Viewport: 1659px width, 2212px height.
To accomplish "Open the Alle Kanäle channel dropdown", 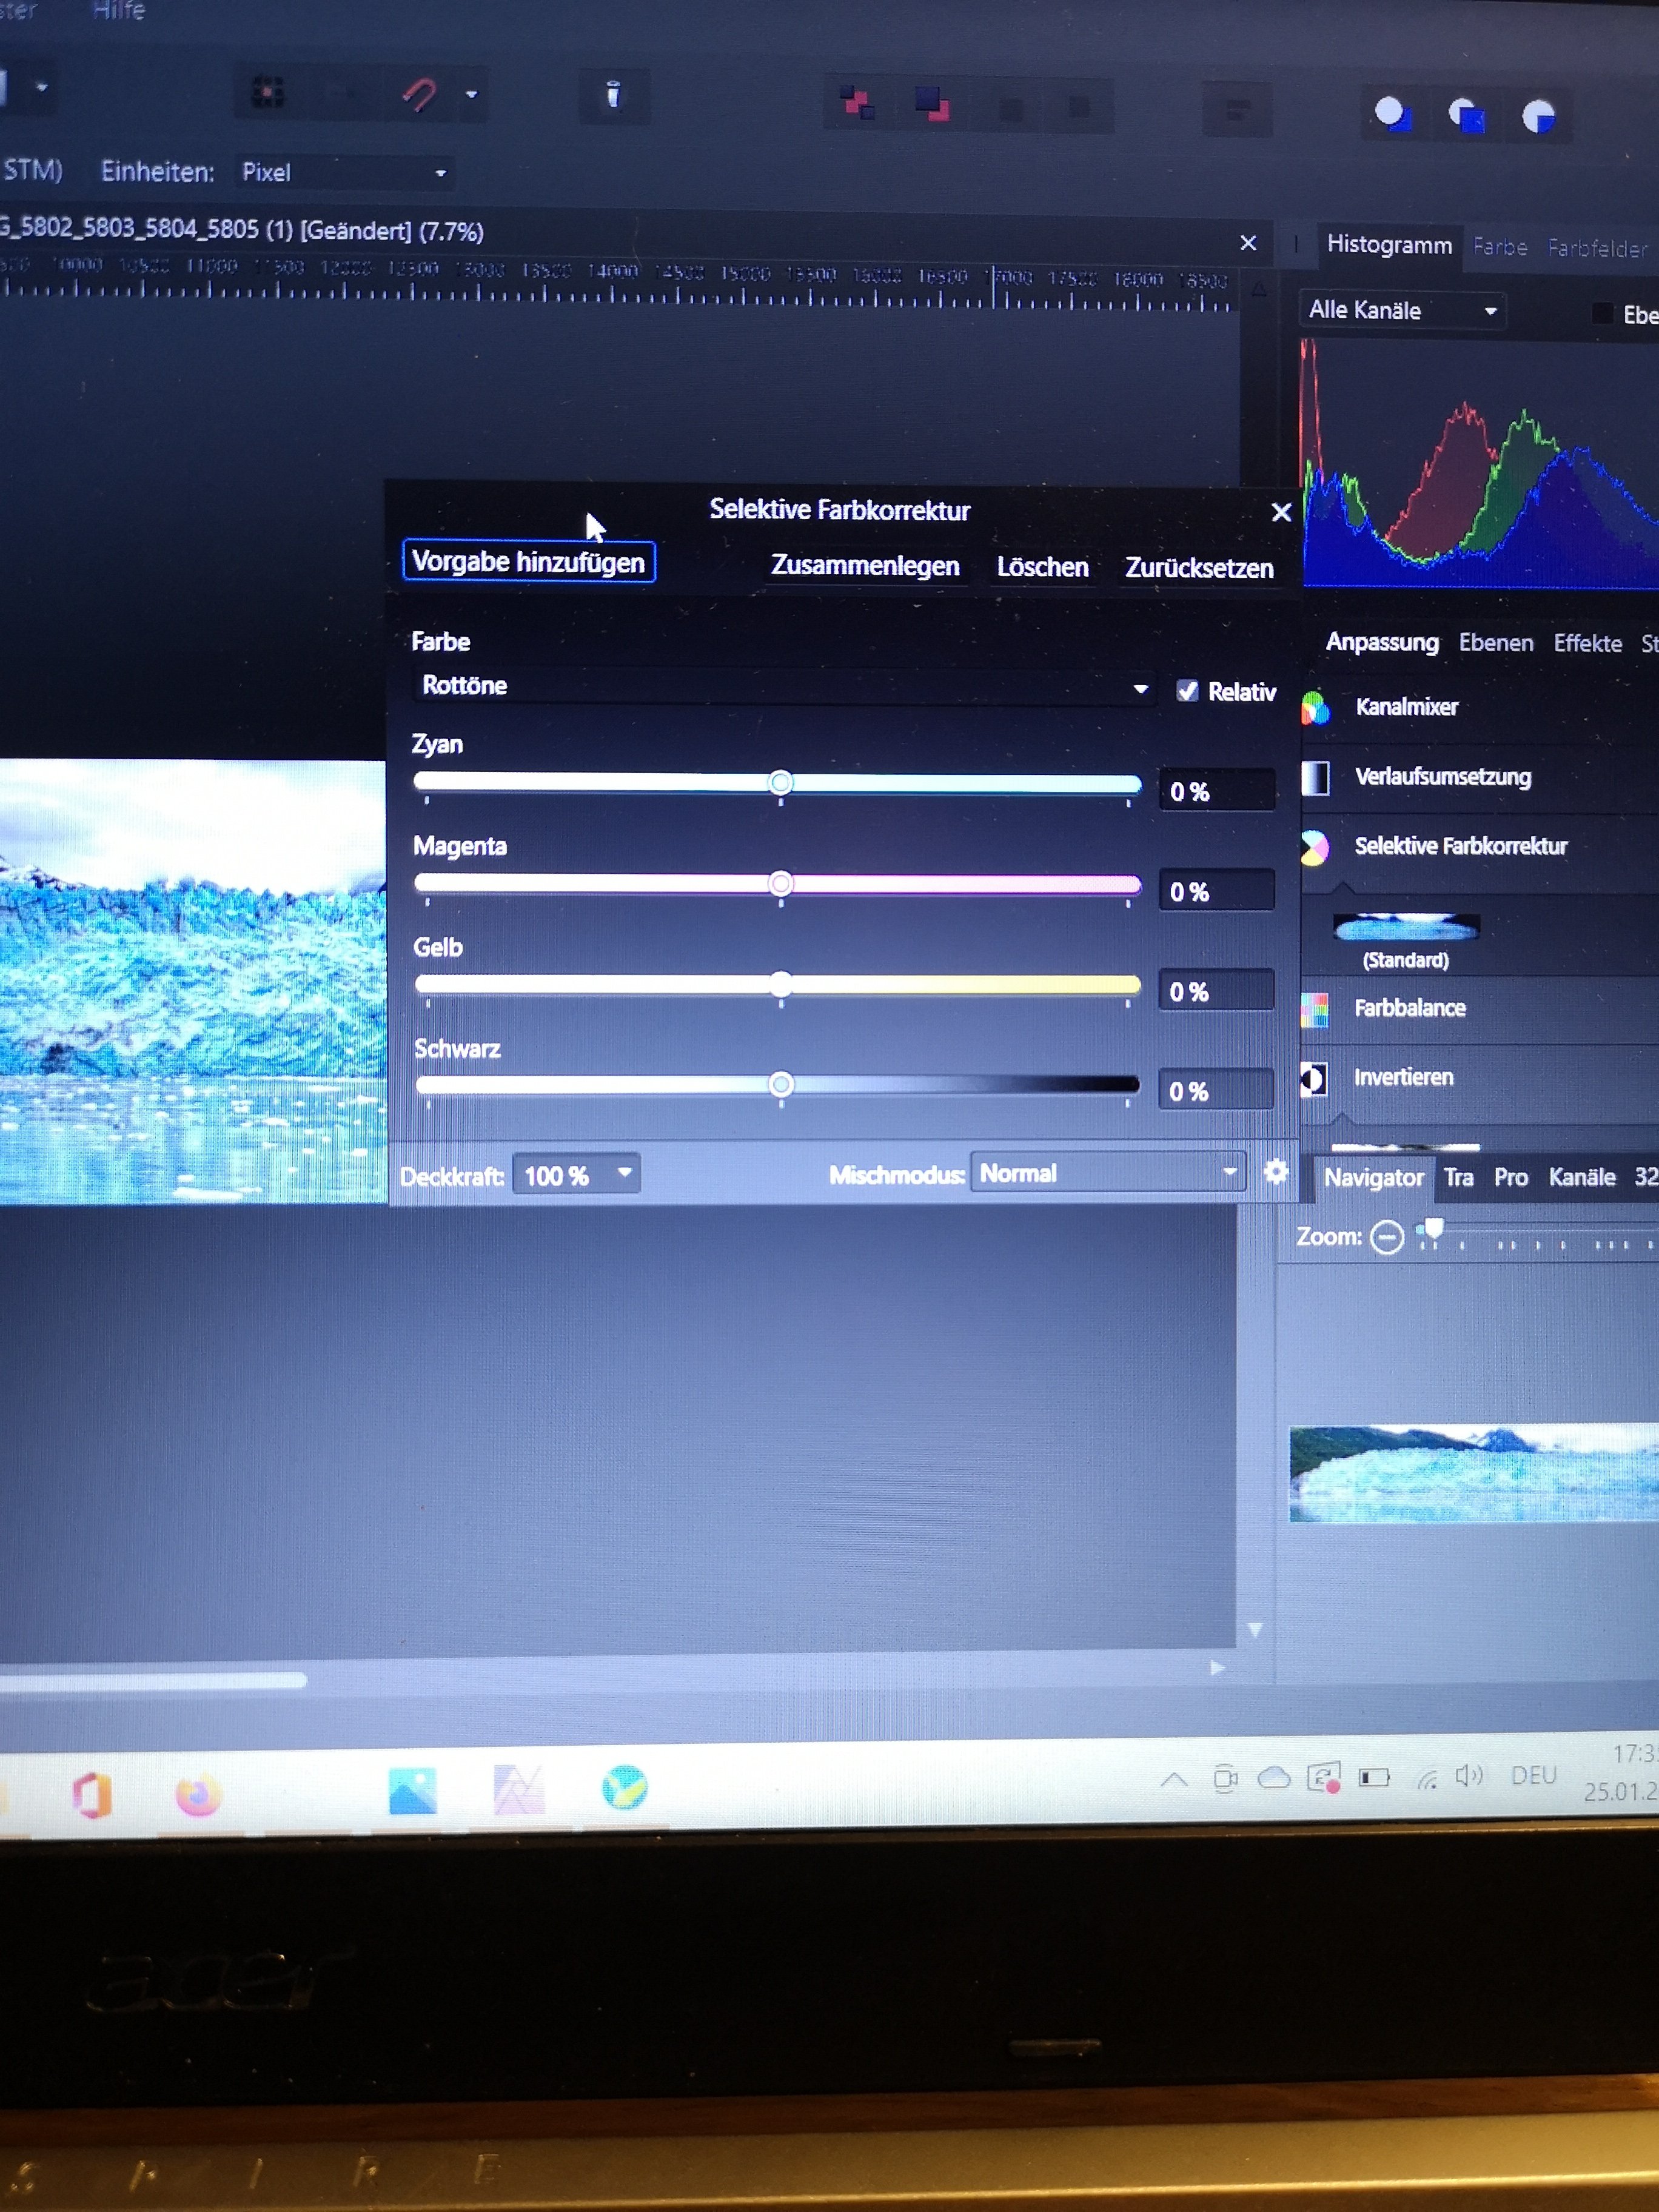I will click(x=1401, y=311).
